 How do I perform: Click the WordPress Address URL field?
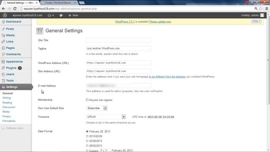tap(119, 63)
